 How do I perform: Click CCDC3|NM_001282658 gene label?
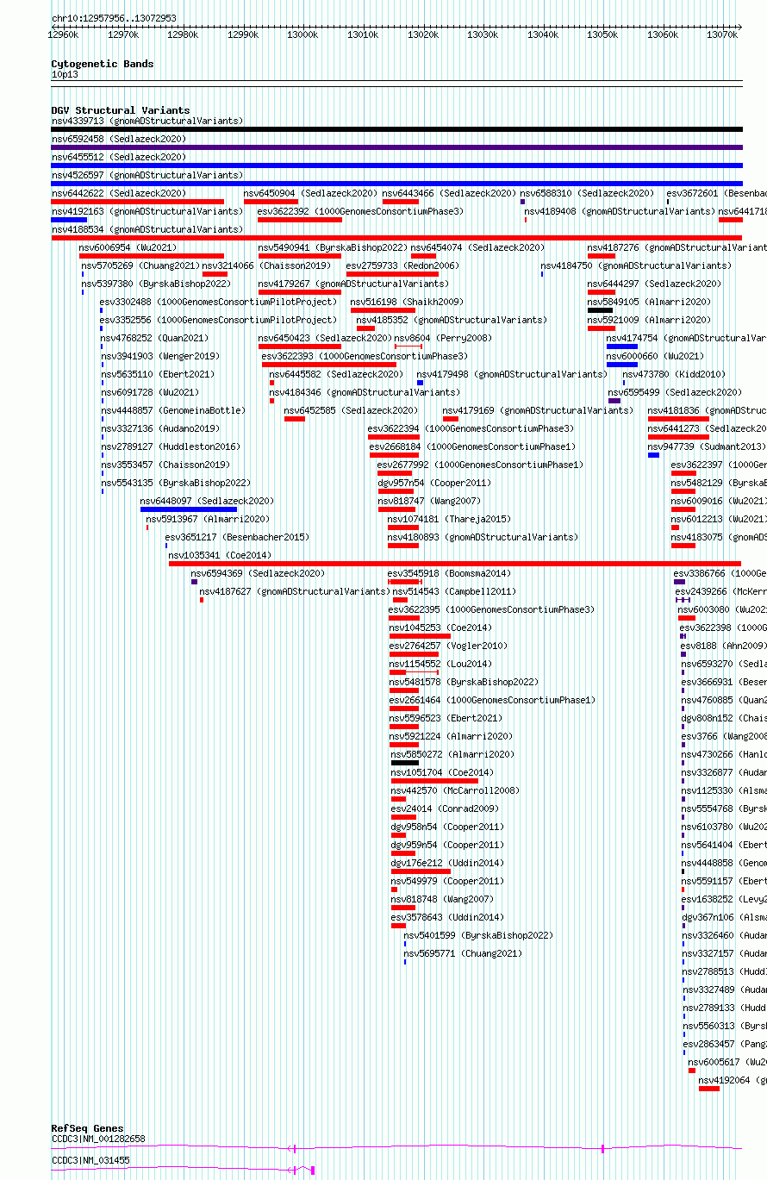(98, 1139)
